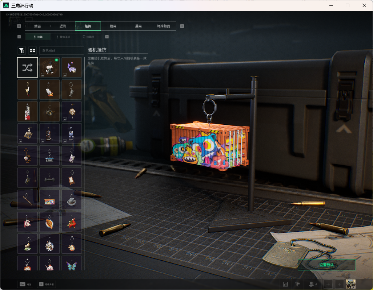Select the random charm shuffle tile
373x290 pixels.
coord(27,67)
